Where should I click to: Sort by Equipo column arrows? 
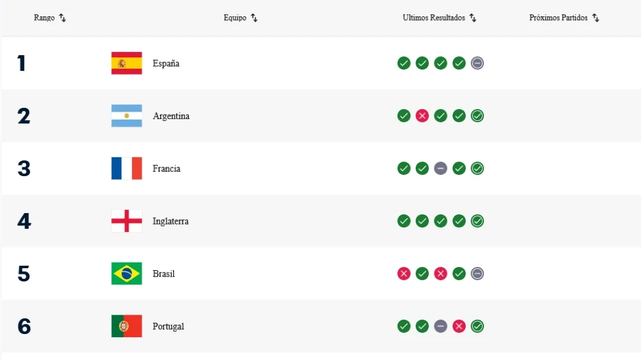click(254, 18)
